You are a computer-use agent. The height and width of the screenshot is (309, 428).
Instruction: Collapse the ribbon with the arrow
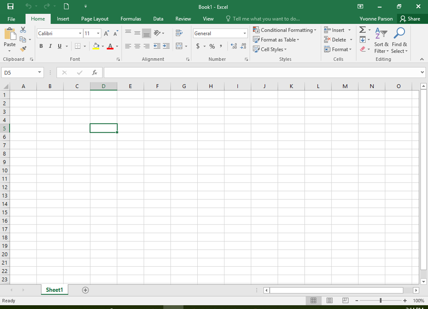coord(422,59)
